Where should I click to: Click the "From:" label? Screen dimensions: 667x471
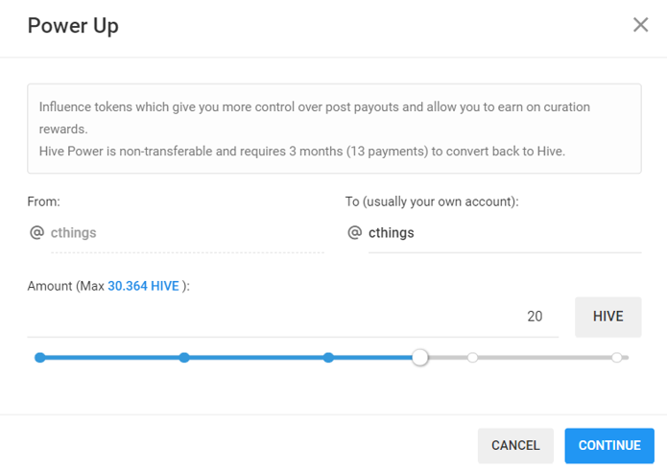[x=44, y=201]
